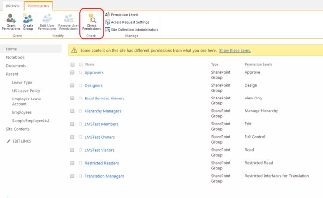Click the Type column header
323x198 pixels.
pyautogui.click(x=215, y=64)
